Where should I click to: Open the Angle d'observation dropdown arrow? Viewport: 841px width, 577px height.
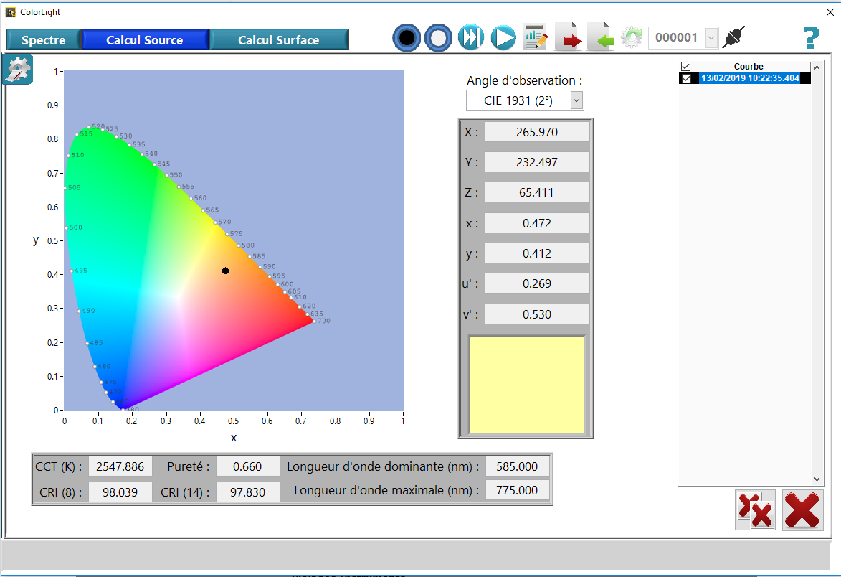click(x=576, y=100)
